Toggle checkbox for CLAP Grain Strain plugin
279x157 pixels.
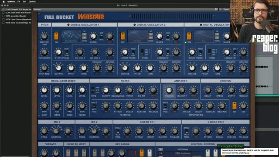pyautogui.click(x=3, y=13)
